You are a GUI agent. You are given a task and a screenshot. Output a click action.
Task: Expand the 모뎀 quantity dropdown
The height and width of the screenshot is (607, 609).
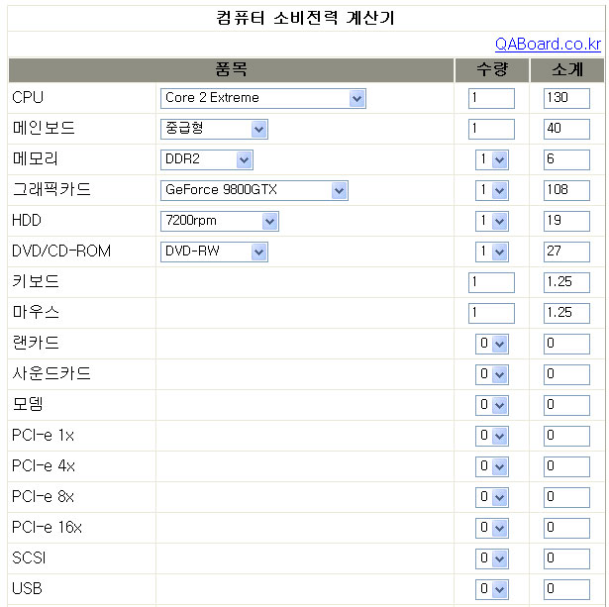(492, 405)
